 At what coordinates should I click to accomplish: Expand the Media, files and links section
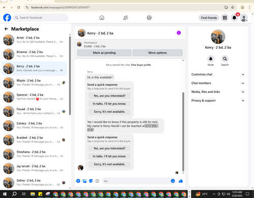coord(218,92)
